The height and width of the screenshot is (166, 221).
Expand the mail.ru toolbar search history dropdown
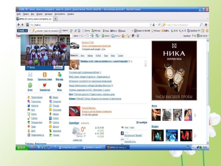coord(60,31)
